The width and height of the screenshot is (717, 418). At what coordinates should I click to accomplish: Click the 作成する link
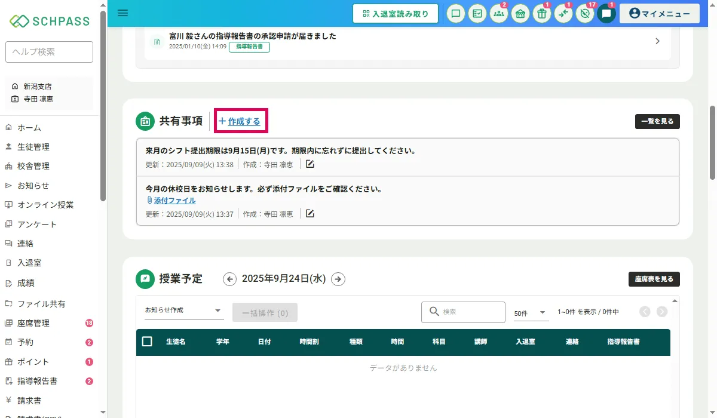pyautogui.click(x=240, y=121)
